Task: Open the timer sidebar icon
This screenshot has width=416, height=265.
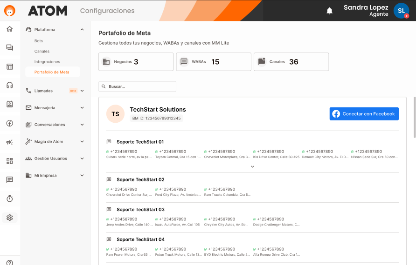Action: coord(10,199)
